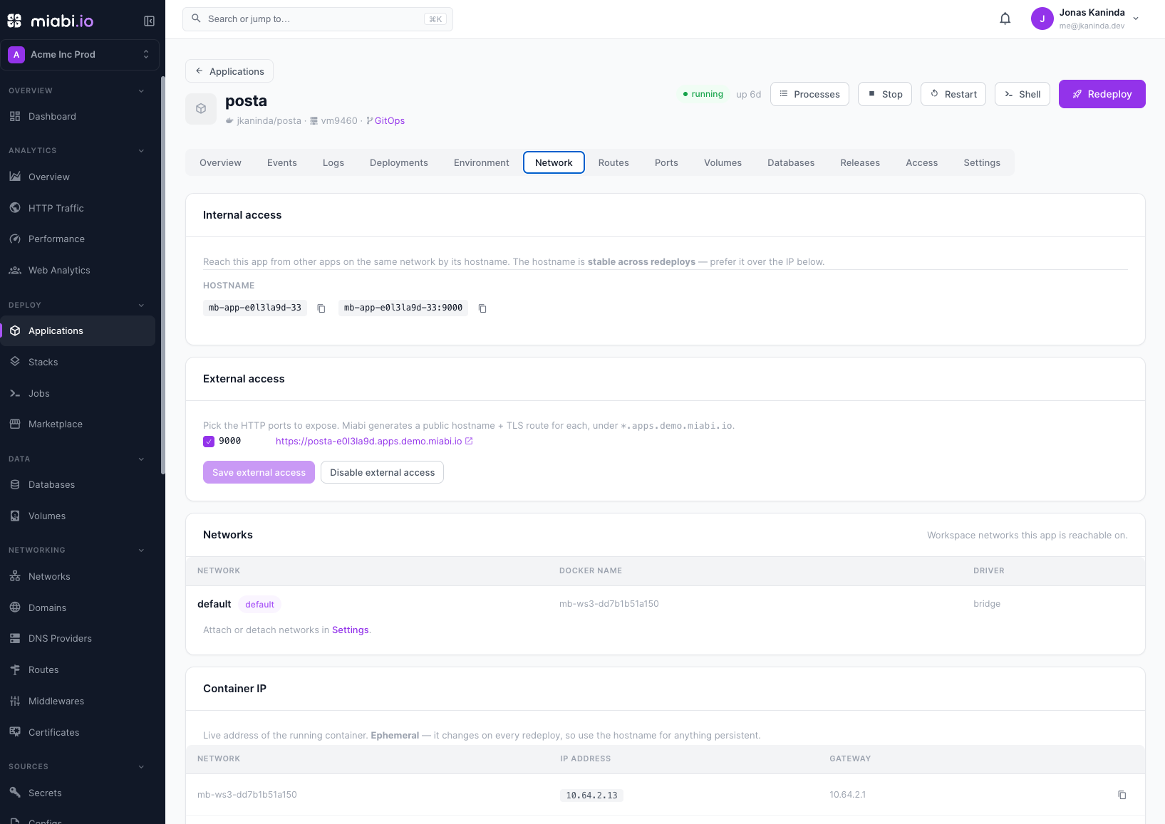Click the miabi.io logo

tap(51, 21)
